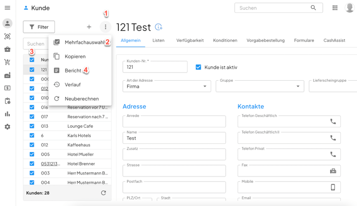Switch to the Konditionen tab
This screenshot has height=206, width=357.
[x=225, y=40]
